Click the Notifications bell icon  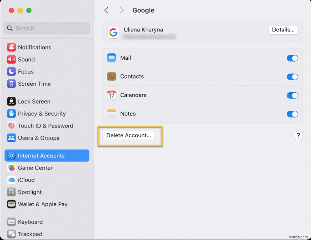[x=11, y=47]
